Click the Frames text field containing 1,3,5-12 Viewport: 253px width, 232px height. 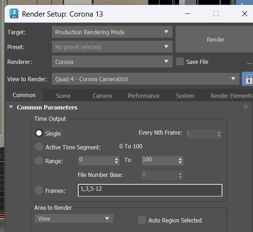150,190
